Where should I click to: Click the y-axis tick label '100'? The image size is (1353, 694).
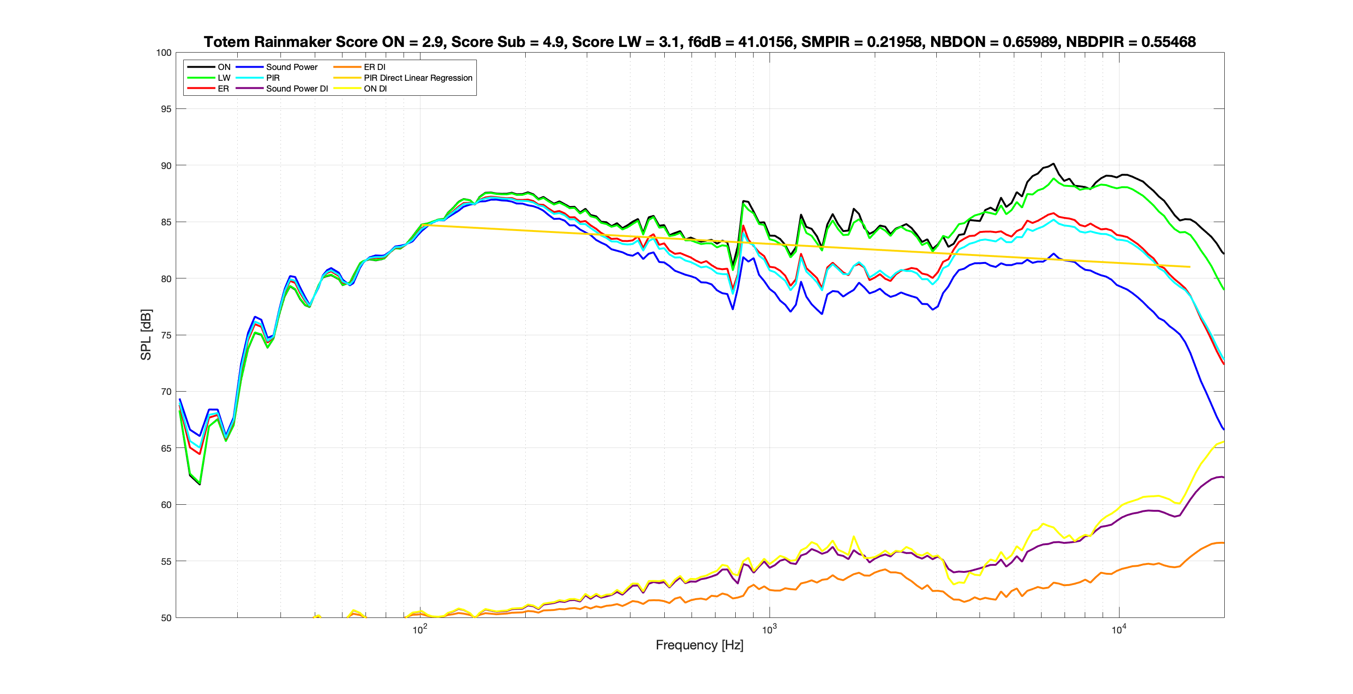click(x=164, y=53)
